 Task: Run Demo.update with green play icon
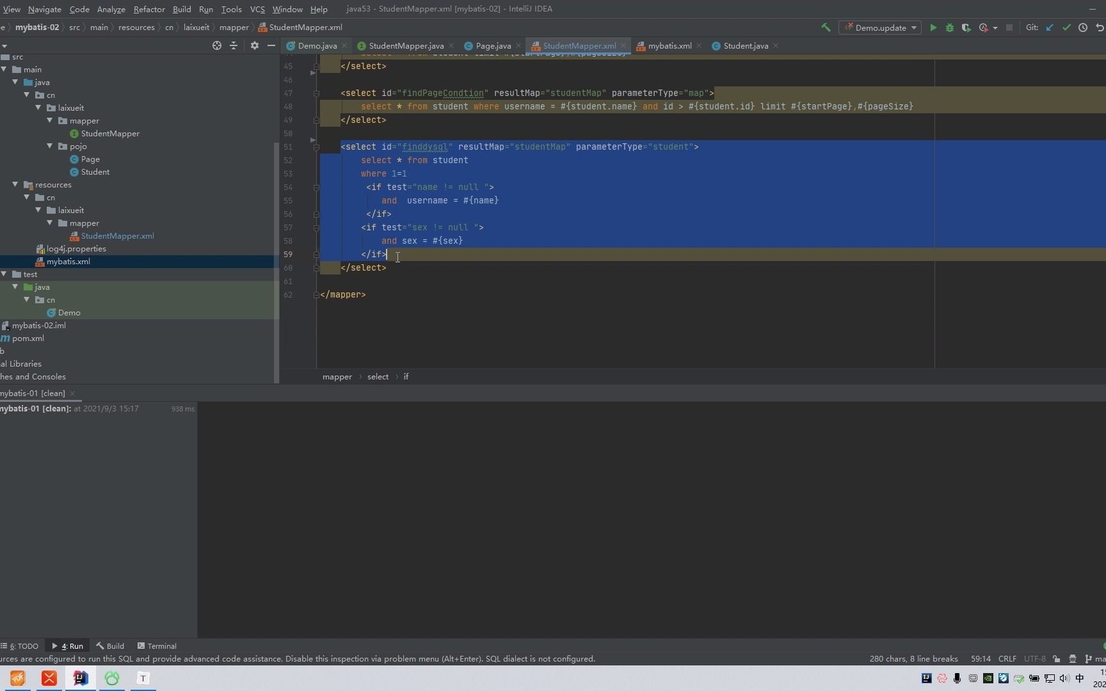933,28
